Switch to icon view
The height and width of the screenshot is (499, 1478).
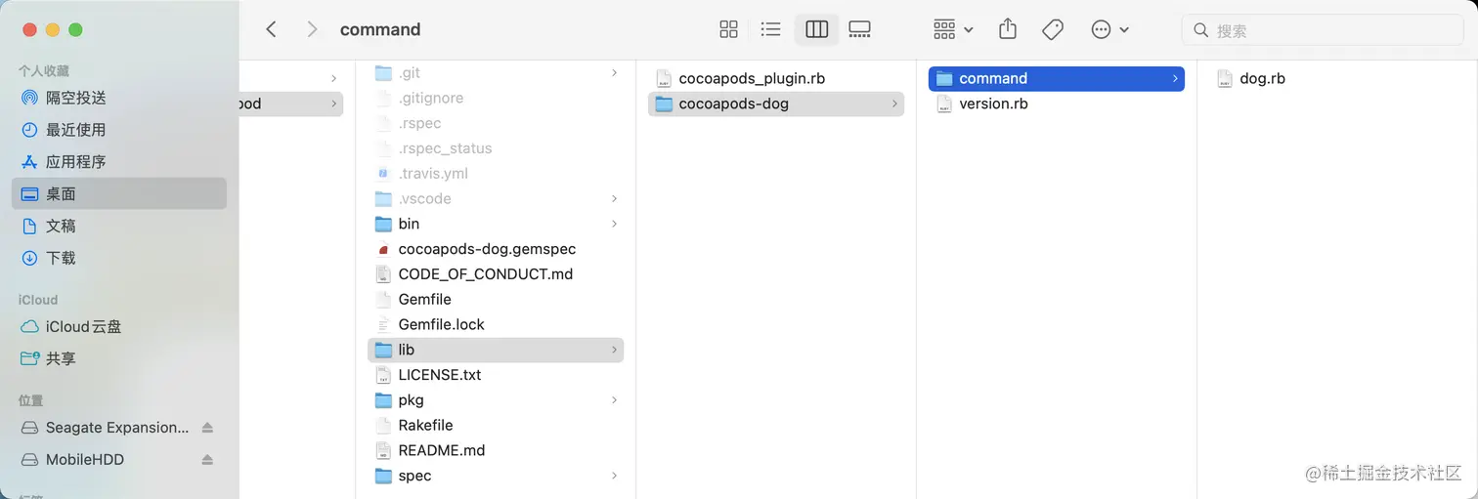pos(728,29)
